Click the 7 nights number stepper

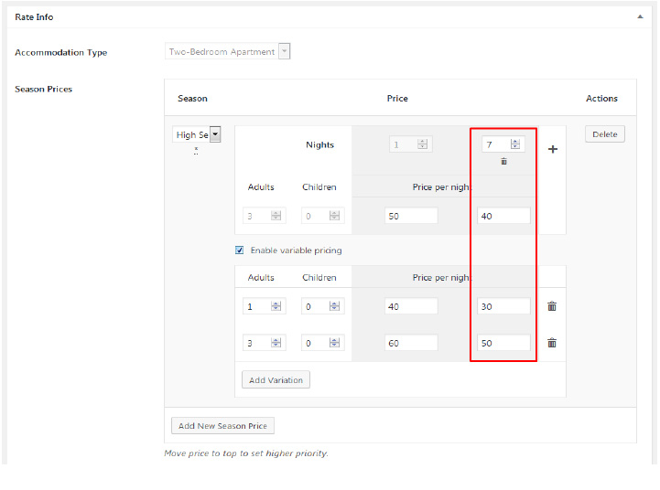(x=515, y=144)
